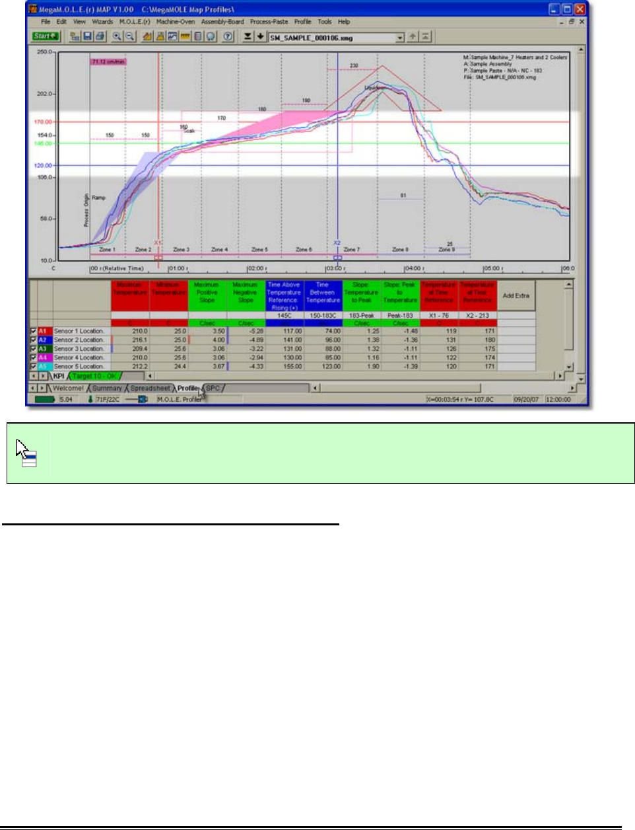Click the last toolbar icon after up arrow

[426, 37]
